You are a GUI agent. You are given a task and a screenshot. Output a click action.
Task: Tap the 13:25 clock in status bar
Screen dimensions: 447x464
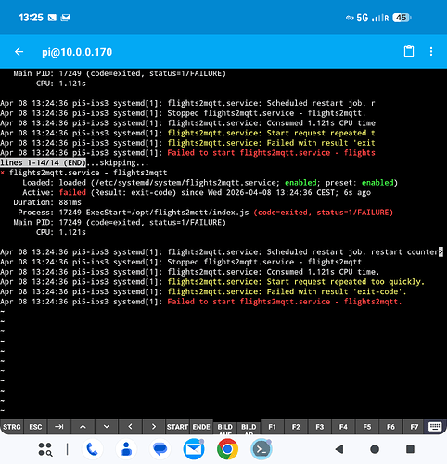pyautogui.click(x=31, y=18)
